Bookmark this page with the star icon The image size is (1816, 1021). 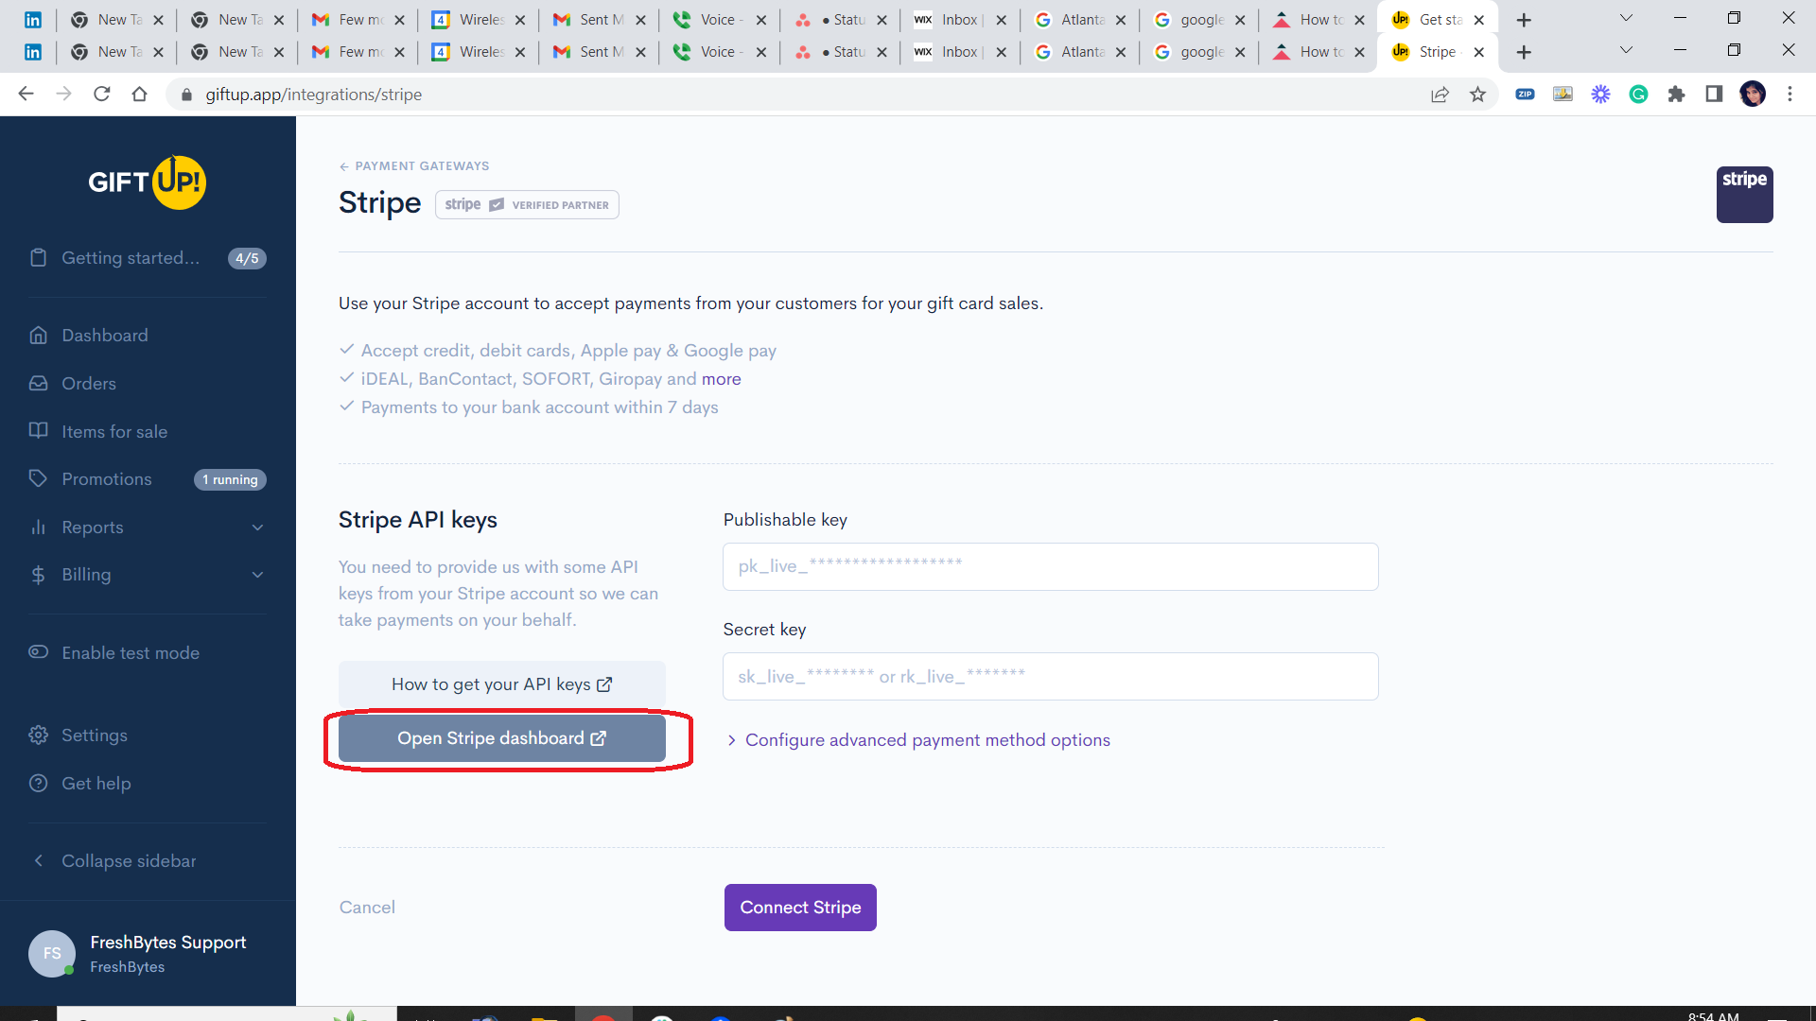tap(1477, 95)
